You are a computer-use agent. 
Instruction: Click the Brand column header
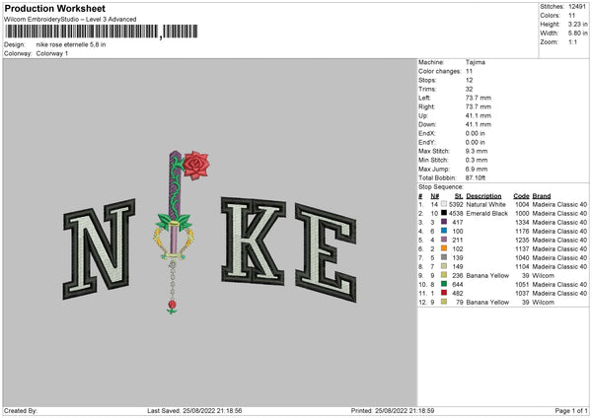[542, 196]
